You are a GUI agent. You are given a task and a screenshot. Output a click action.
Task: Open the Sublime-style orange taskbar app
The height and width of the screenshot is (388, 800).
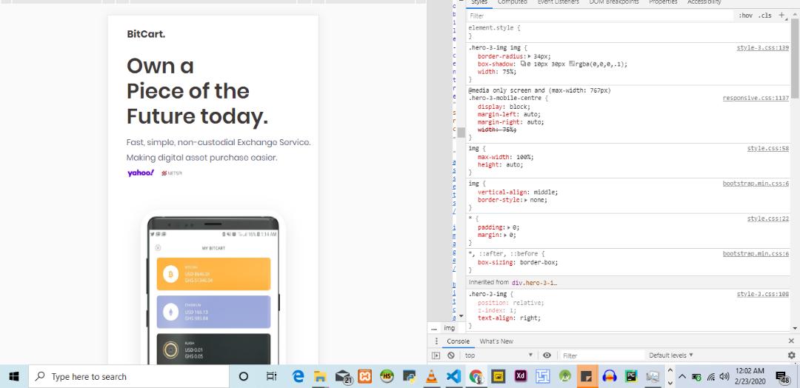pos(587,377)
